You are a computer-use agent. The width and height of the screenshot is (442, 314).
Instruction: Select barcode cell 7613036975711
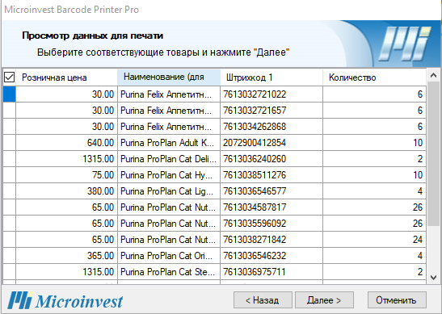point(272,272)
